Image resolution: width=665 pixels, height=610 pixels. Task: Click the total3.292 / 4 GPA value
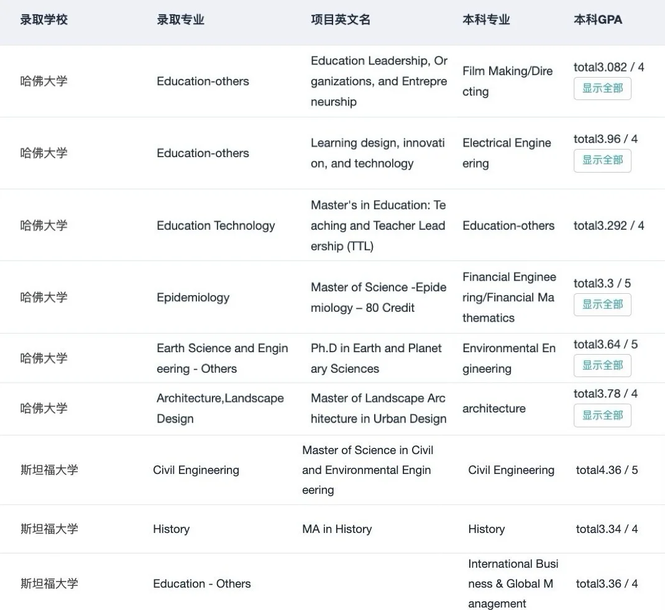point(609,225)
